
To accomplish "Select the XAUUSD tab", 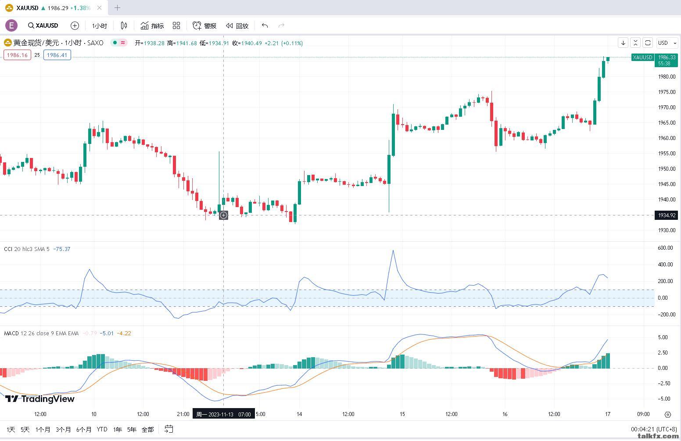I will pos(53,8).
